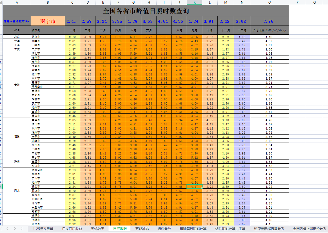Select the 马鞍山市 city cell

(x=48, y=87)
